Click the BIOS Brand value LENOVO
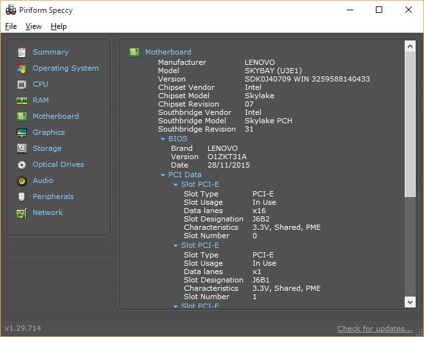This screenshot has height=337, width=424. point(222,148)
